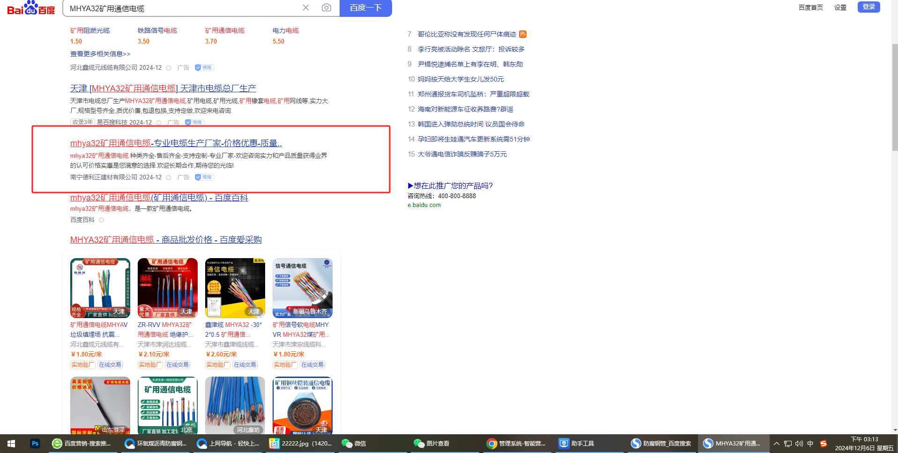Open image search via the camera icon
The height and width of the screenshot is (453, 898).
click(x=327, y=7)
